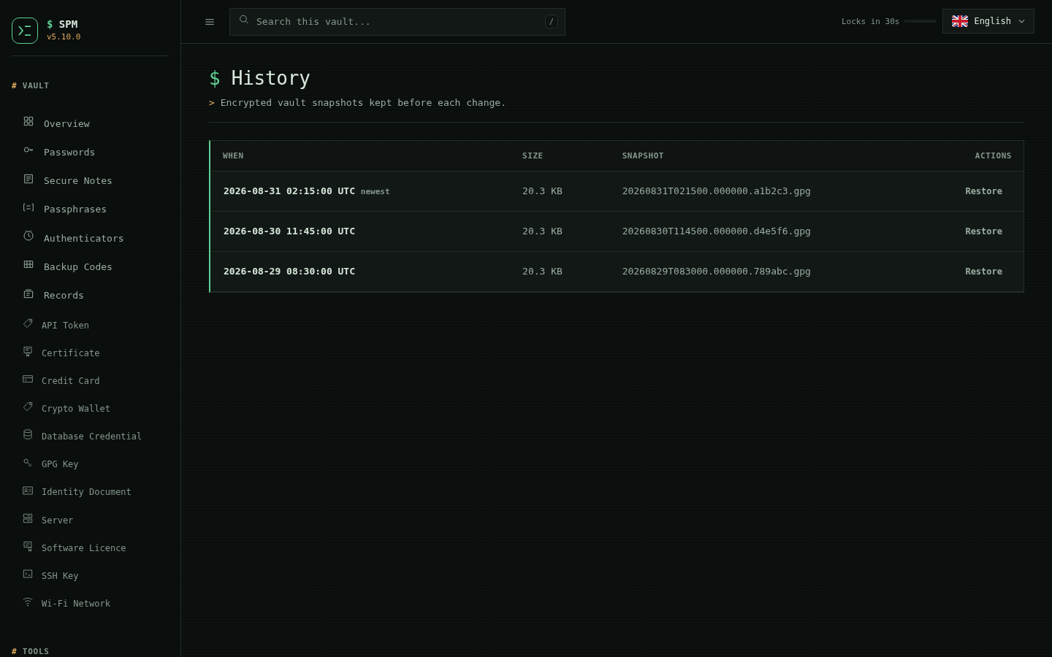
Task: Click the Database Credential cylinder icon
Action: 28,434
